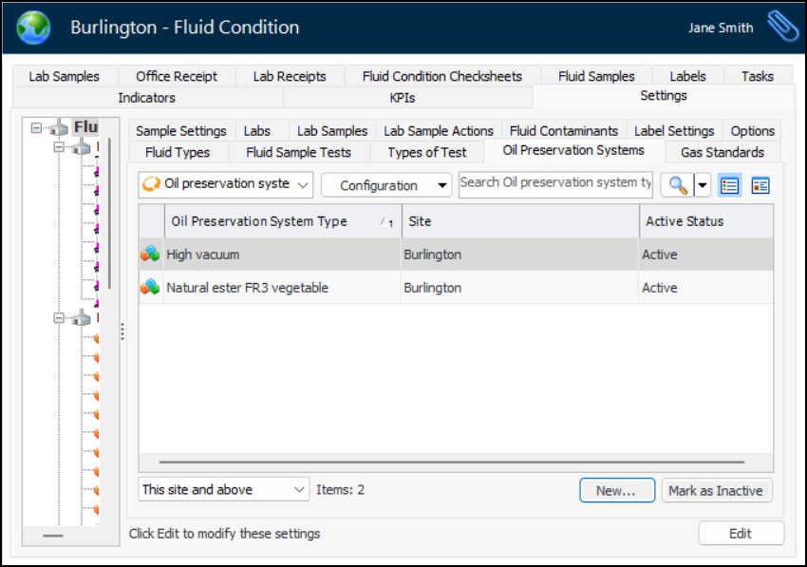
Task: Click the globe application icon
Action: click(x=34, y=28)
